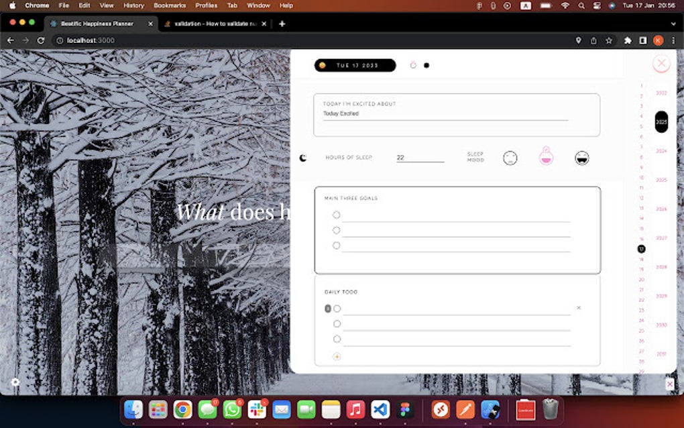Check the first Daily Todo checkbox
The height and width of the screenshot is (428, 684).
coord(337,308)
